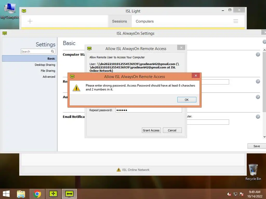Select Basic in the Settings sidebar

coord(29,59)
